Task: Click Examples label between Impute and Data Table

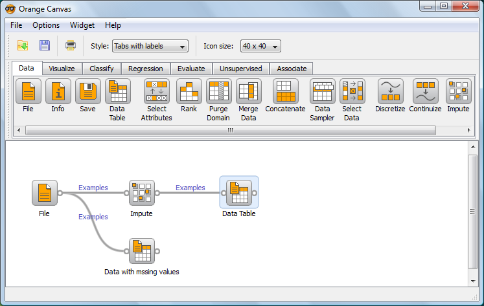Action: [x=190, y=188]
